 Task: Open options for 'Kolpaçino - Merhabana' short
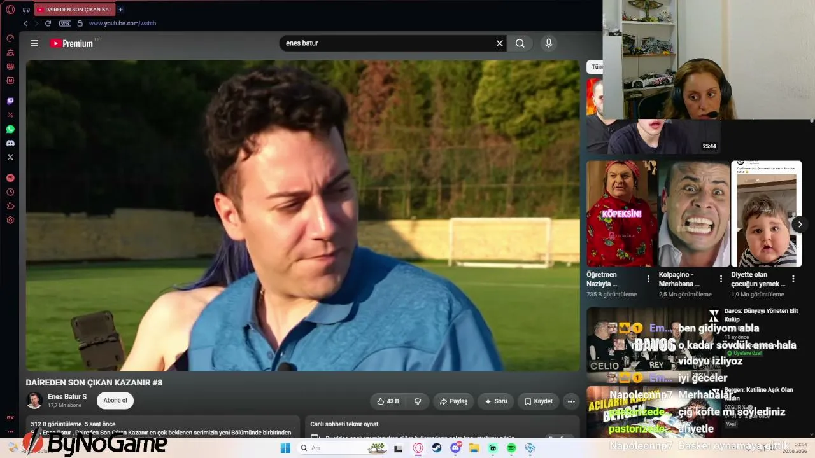point(721,279)
